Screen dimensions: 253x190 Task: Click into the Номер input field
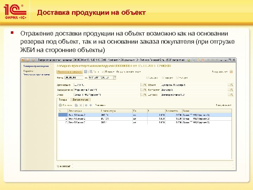74,78
